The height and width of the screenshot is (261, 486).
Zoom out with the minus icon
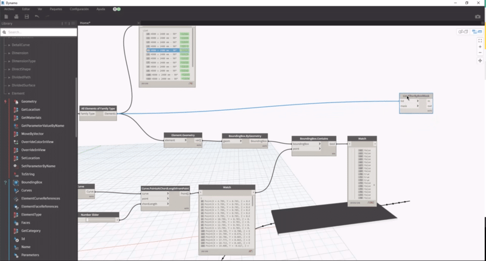480,53
